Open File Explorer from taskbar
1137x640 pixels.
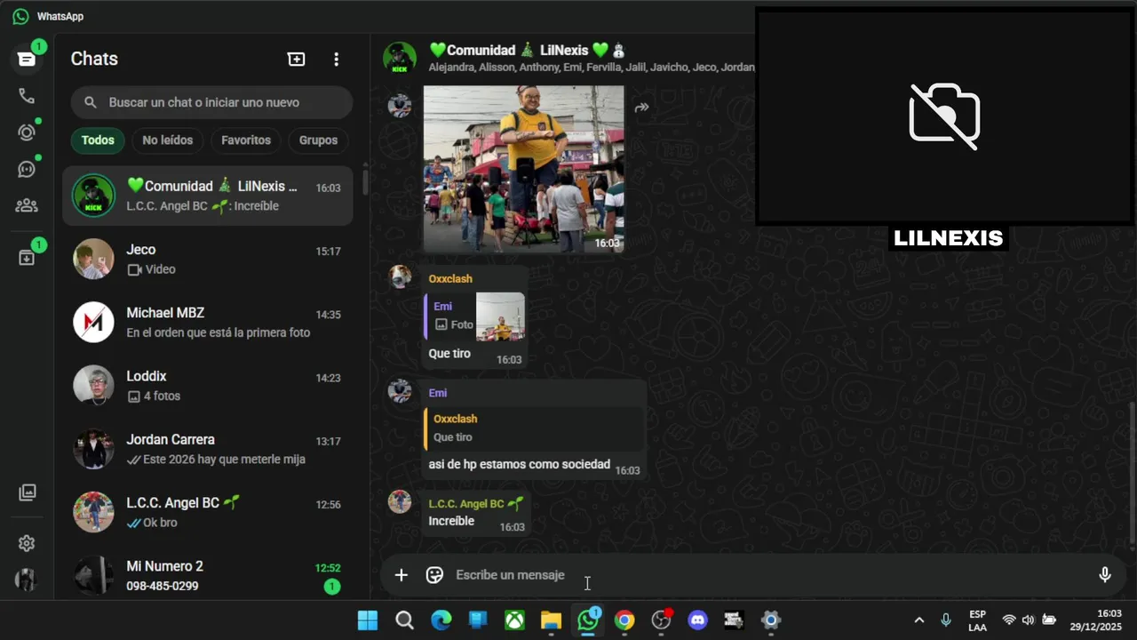[551, 620]
